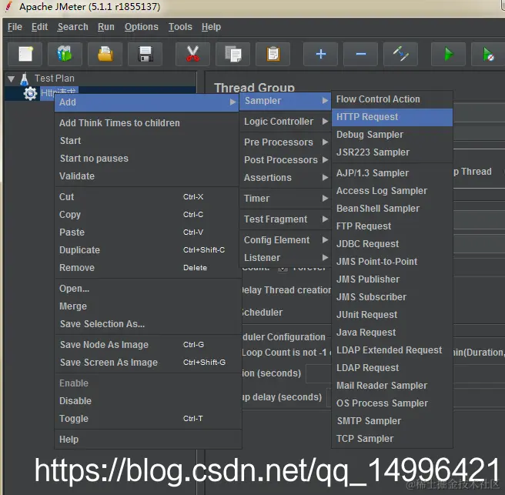
Task: Click the thread group gear icon
Action: click(x=30, y=93)
